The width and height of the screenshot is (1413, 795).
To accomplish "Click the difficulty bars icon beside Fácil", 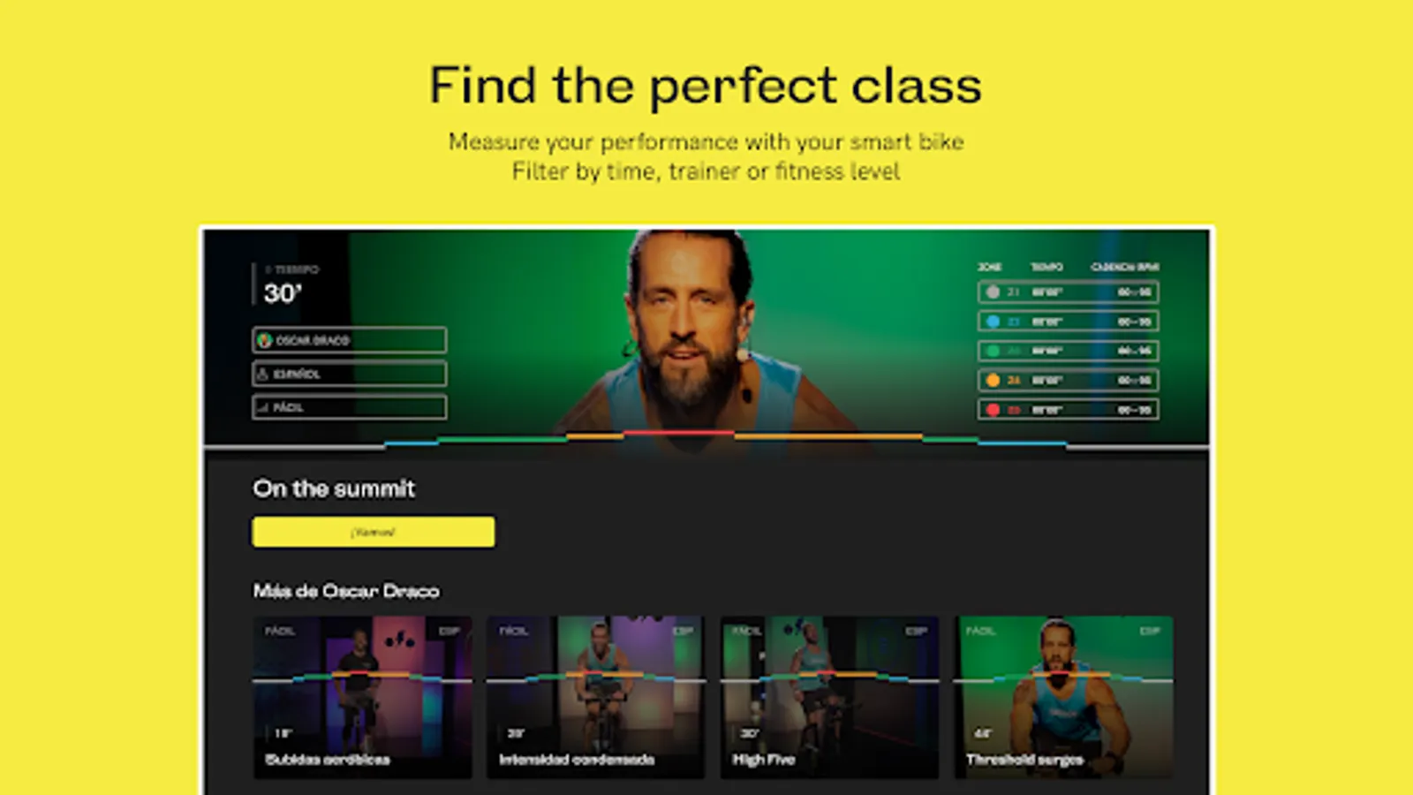I will pyautogui.click(x=262, y=407).
